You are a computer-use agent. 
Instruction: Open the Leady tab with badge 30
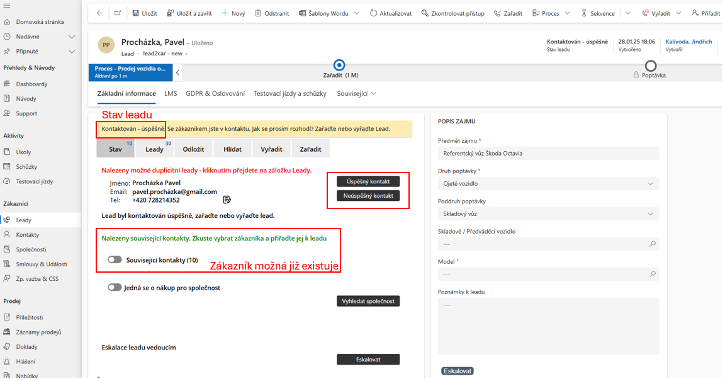point(154,149)
